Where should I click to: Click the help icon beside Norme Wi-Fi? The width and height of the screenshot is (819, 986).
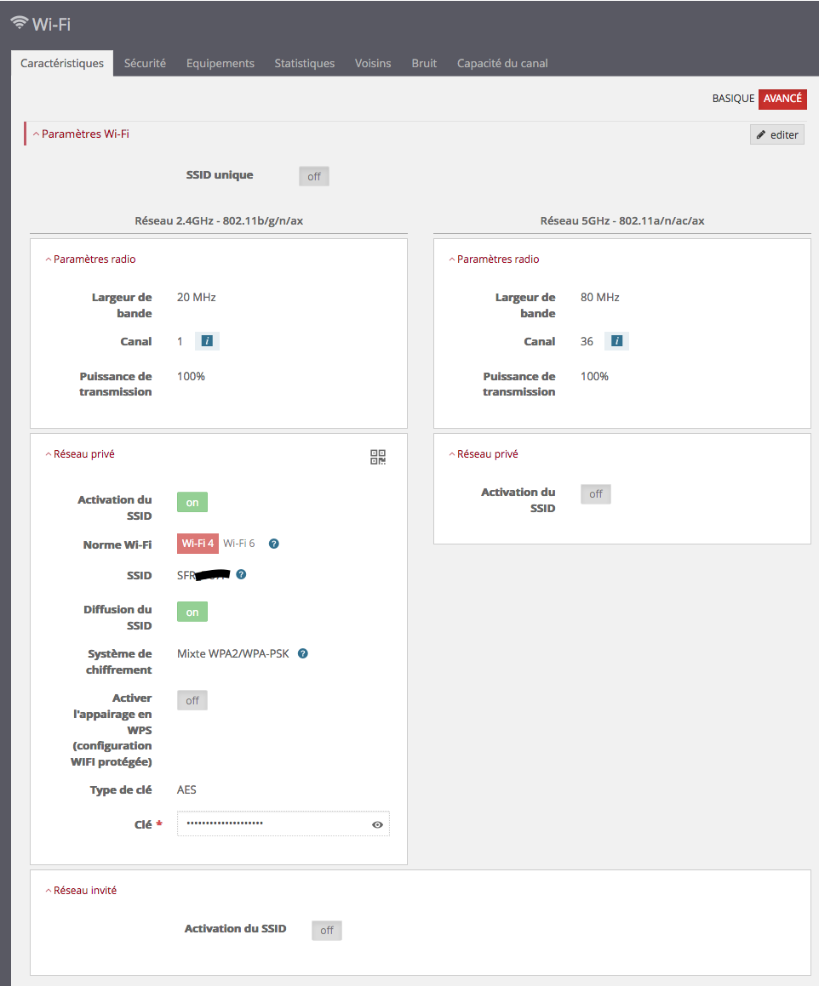(x=274, y=544)
